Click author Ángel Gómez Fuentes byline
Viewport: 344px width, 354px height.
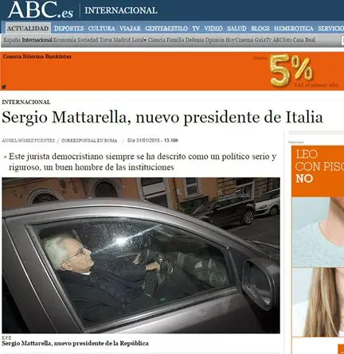(28, 141)
